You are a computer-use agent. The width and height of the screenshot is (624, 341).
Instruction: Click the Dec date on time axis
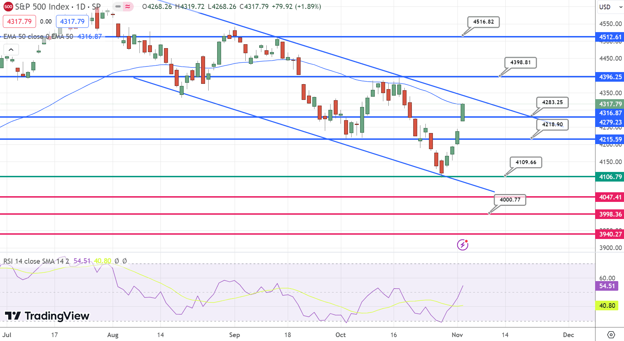pos(568,335)
